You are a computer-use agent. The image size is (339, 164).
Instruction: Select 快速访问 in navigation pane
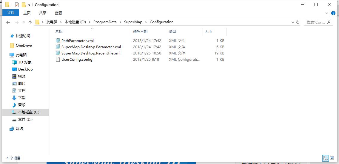pos(23,36)
